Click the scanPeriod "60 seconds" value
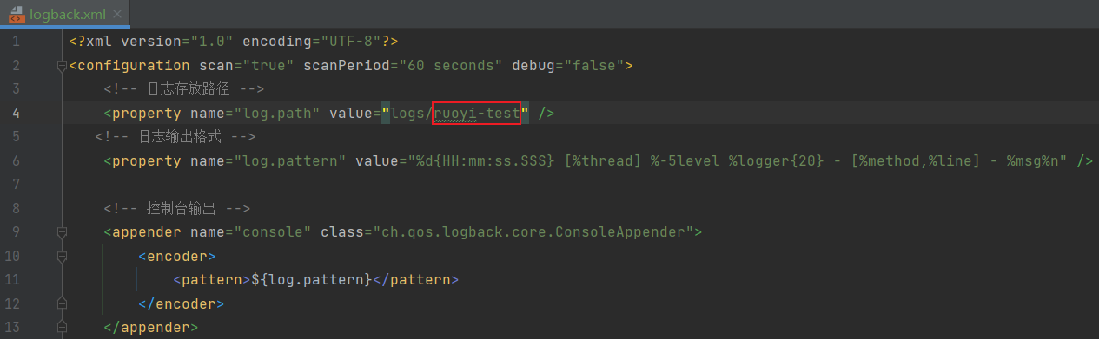1099x339 pixels. (455, 66)
